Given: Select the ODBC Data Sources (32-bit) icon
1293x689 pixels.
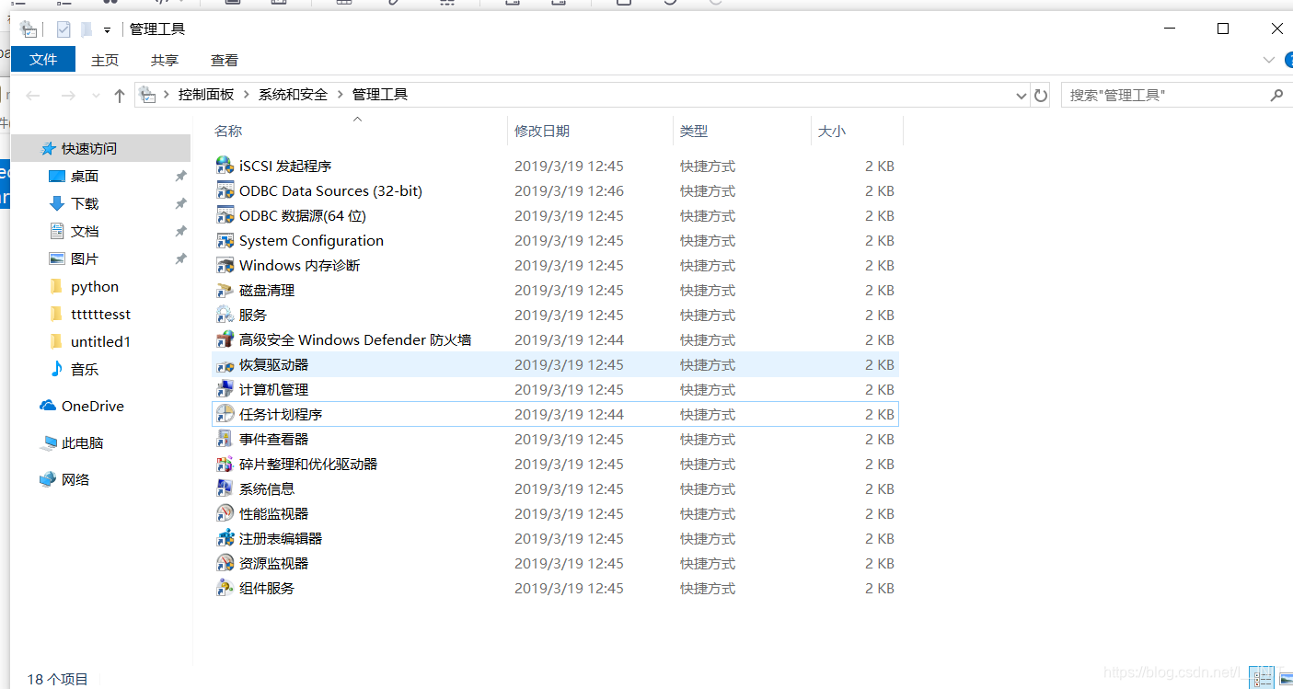Looking at the screenshot, I should click(225, 190).
